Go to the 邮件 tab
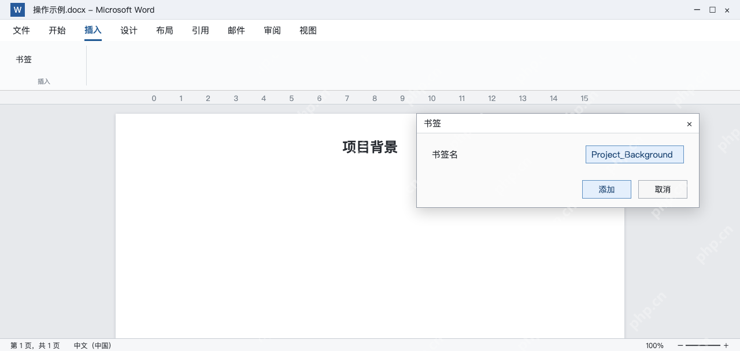This screenshot has height=351, width=740. 236,31
